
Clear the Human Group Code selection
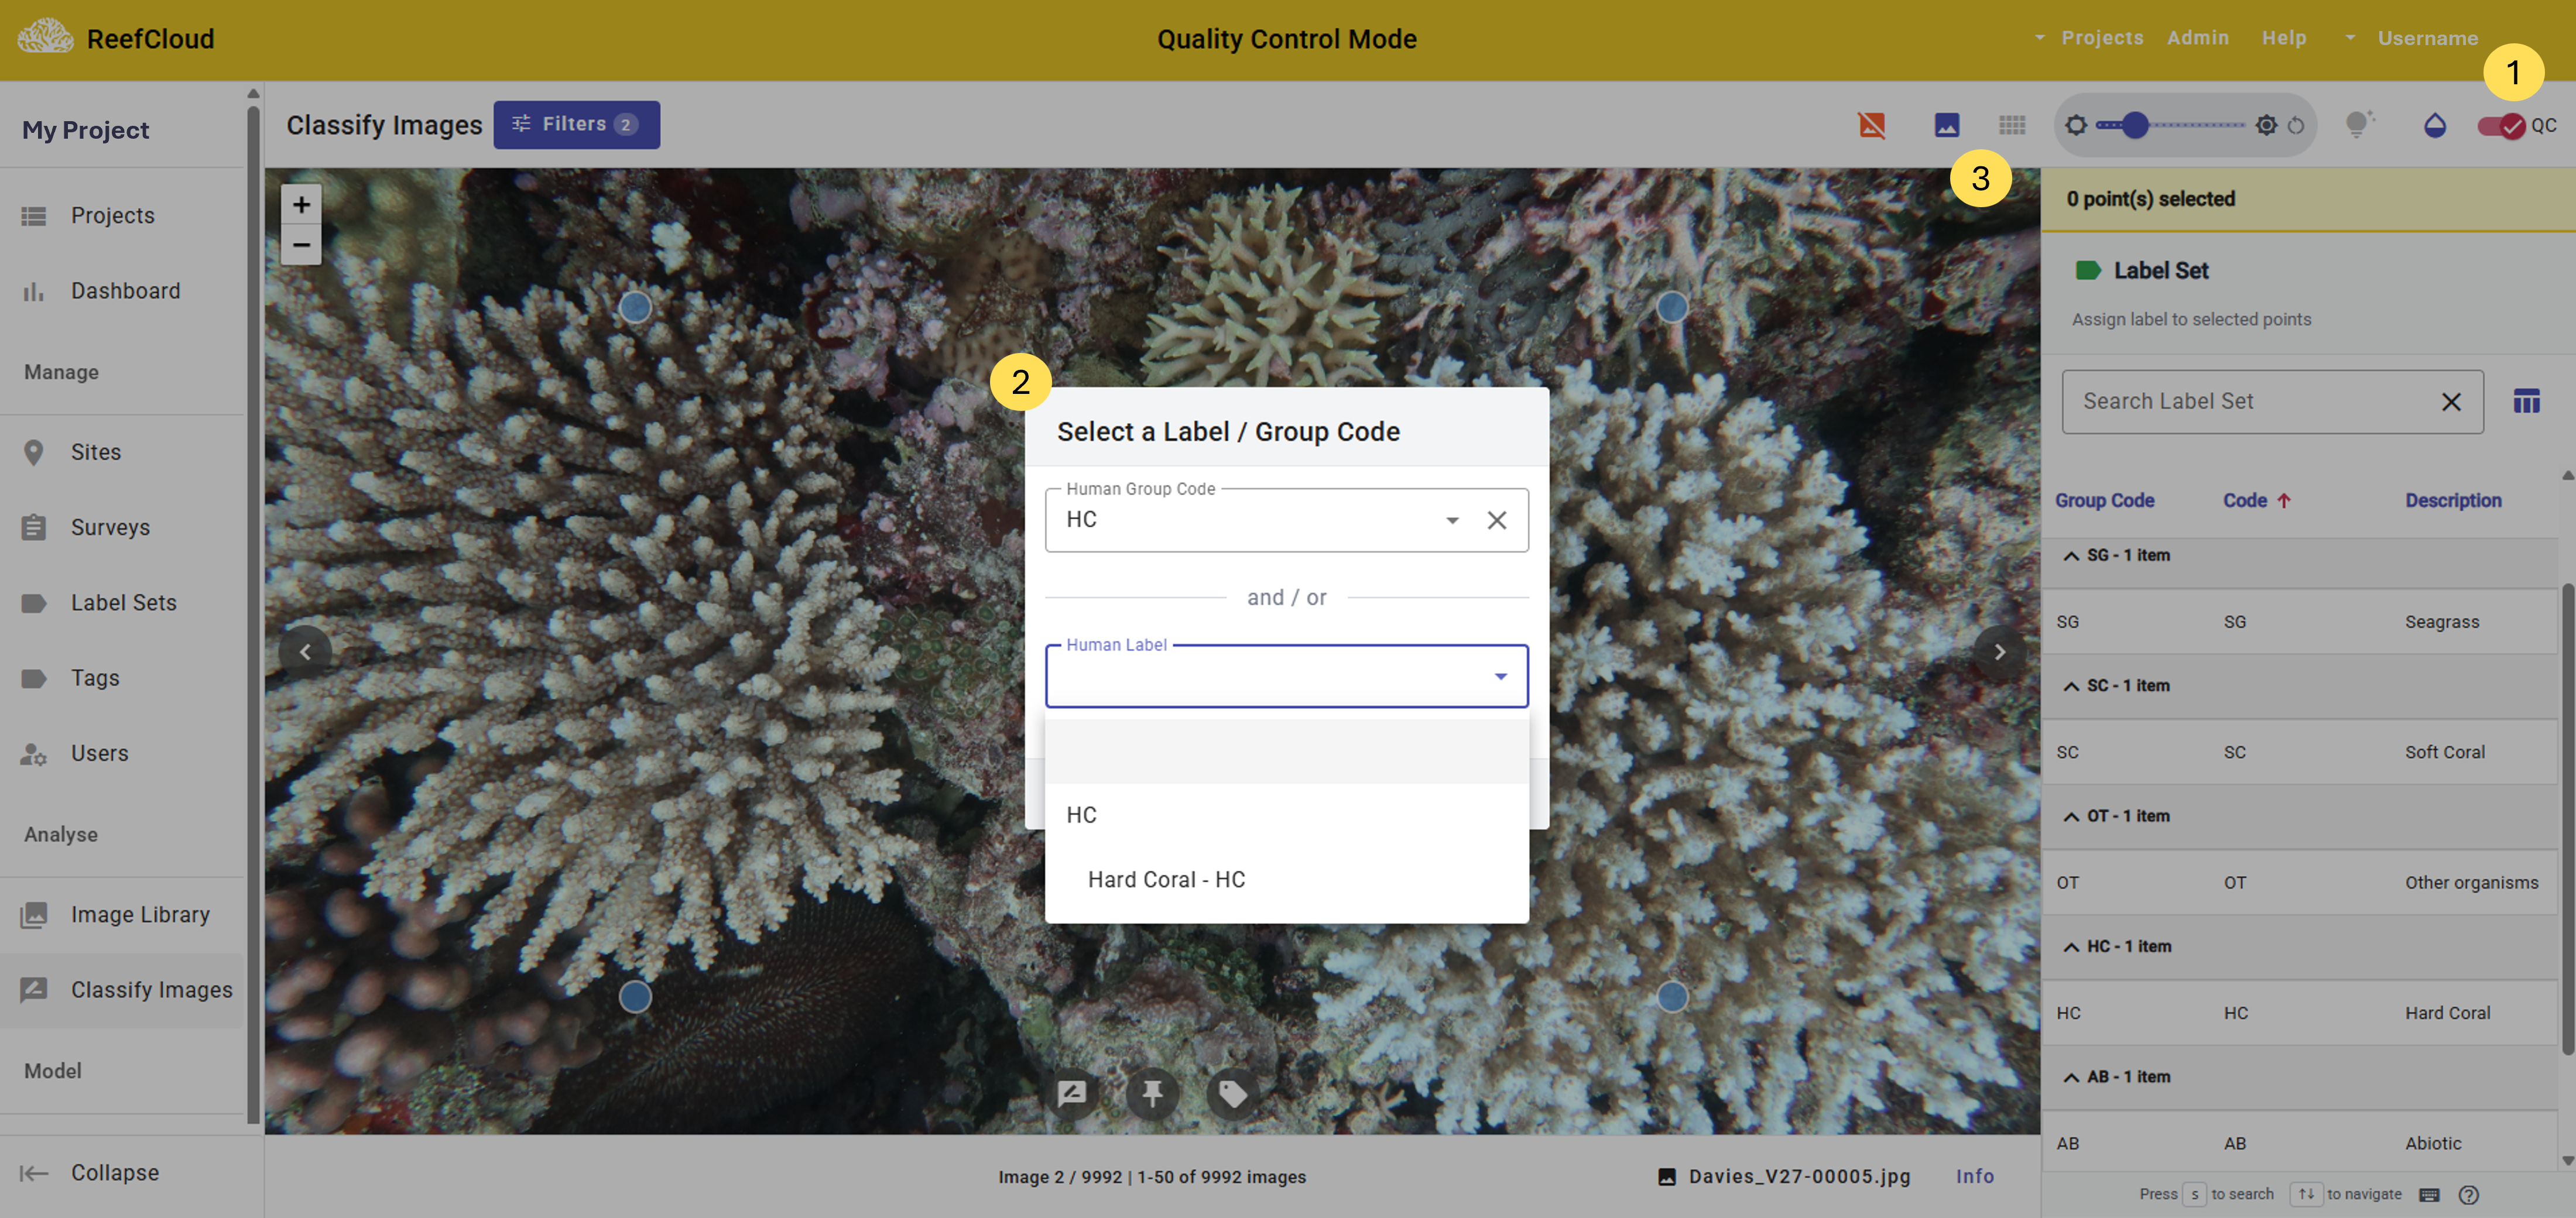(x=1496, y=520)
